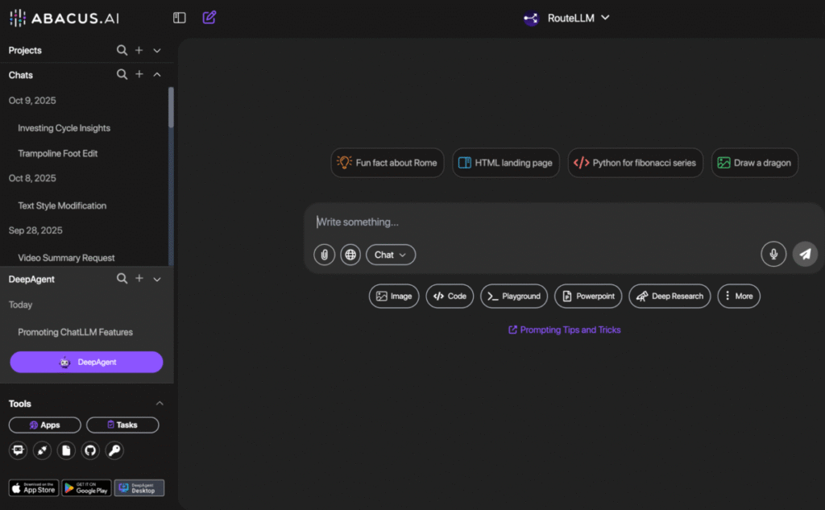This screenshot has height=510, width=825.
Task: Click Download on the App Store badge
Action: [34, 488]
